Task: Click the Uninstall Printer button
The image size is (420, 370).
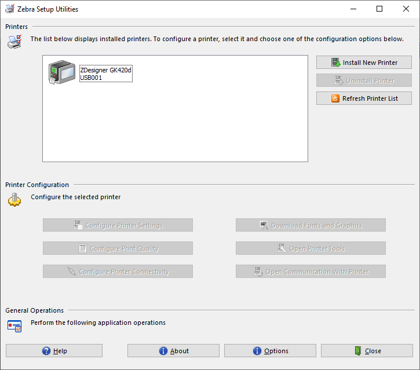Action: 364,80
